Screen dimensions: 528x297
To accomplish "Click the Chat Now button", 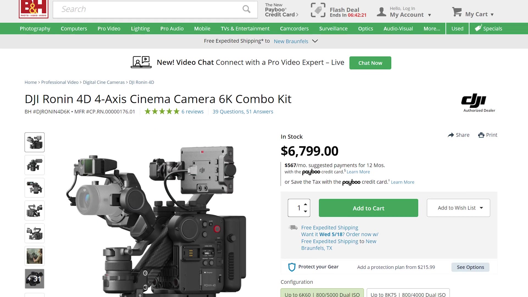I will pyautogui.click(x=370, y=63).
